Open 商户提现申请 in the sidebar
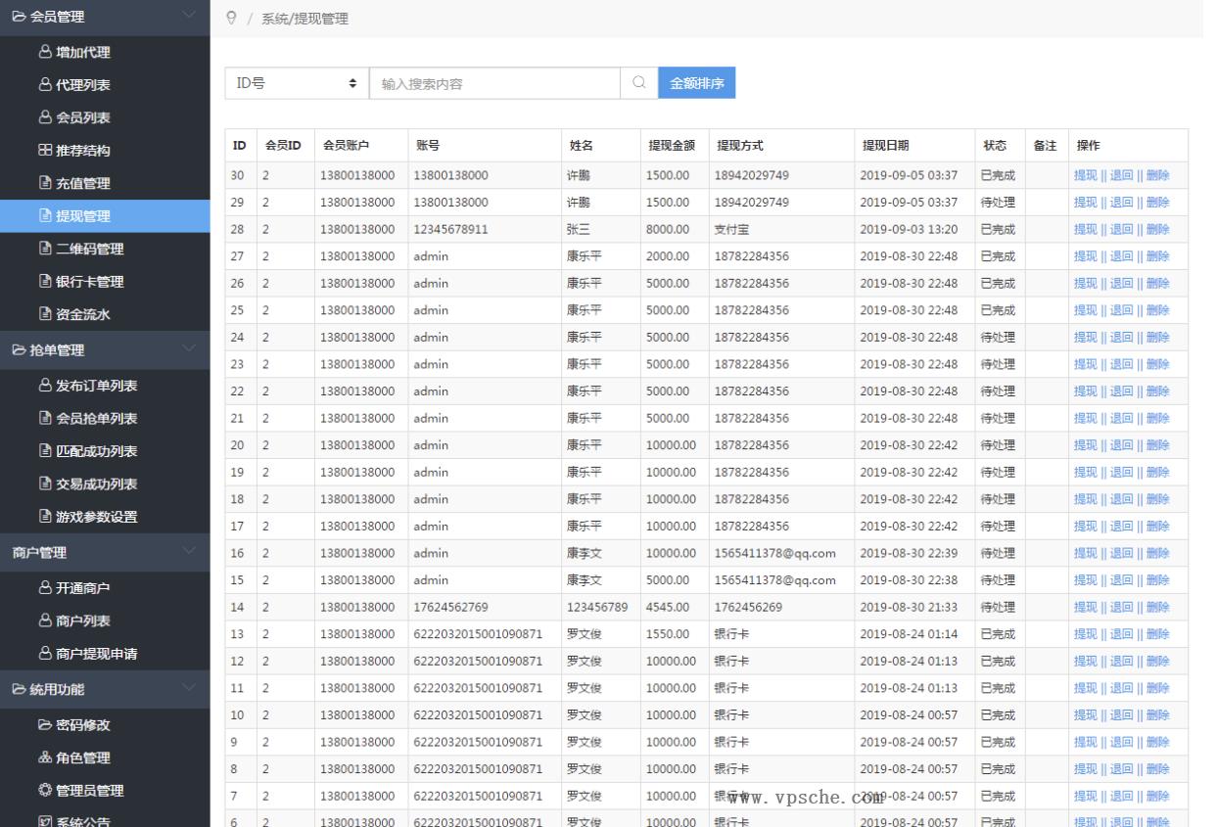Viewport: 1217px width, 827px height. click(x=105, y=654)
